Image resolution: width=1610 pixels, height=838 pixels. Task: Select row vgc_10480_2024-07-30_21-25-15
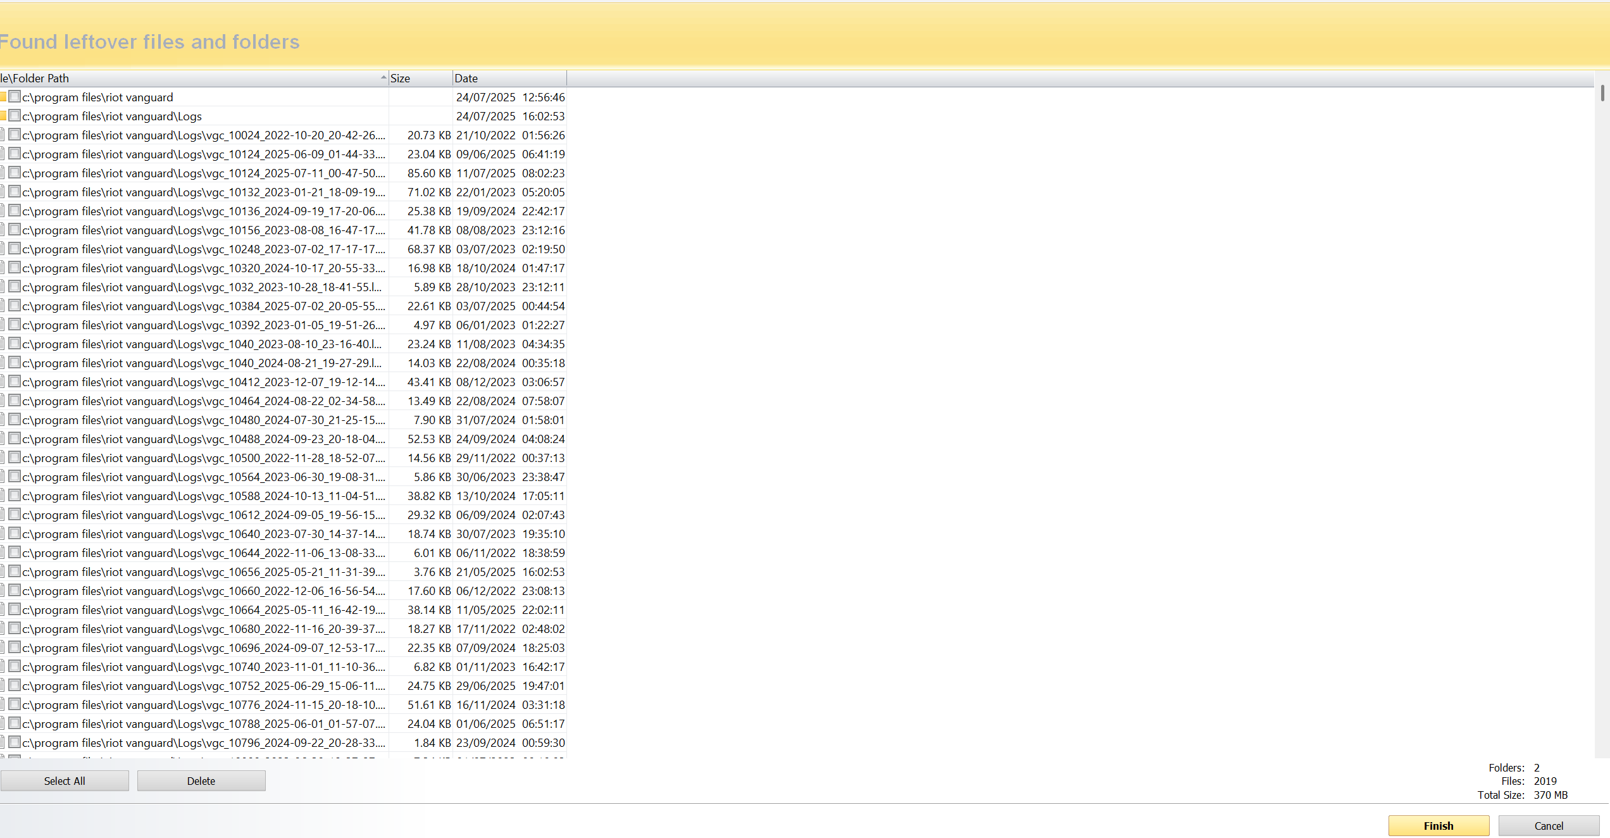(x=283, y=420)
